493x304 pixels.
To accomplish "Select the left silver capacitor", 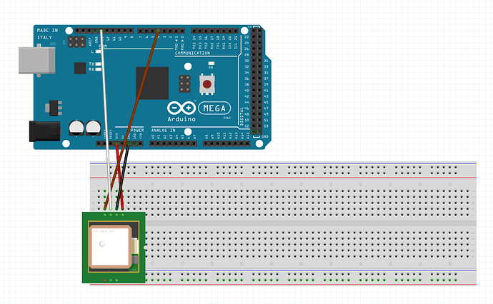I will coord(76,128).
